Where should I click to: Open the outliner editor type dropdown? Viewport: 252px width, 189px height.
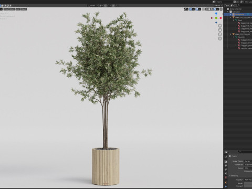[227, 6]
